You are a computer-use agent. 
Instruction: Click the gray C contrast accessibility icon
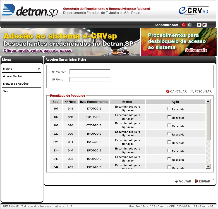pos(189,25)
